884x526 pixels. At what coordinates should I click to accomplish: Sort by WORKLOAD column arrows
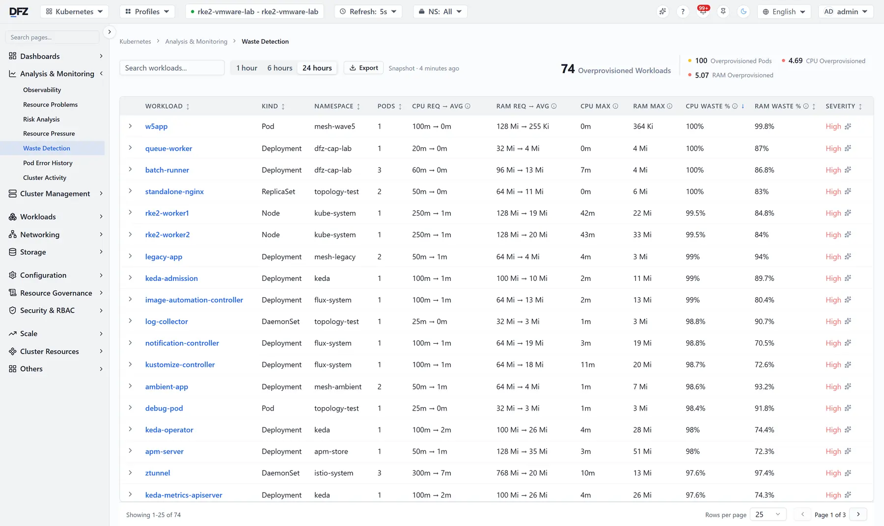pos(188,107)
